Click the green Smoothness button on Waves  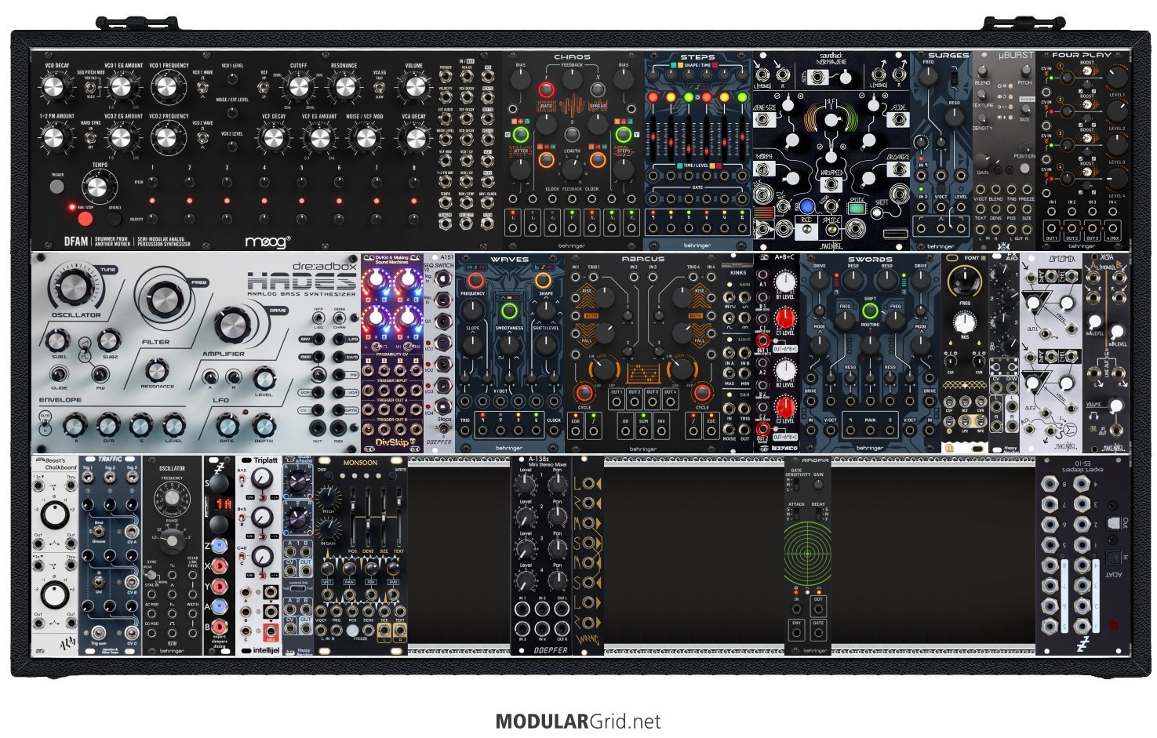point(508,312)
